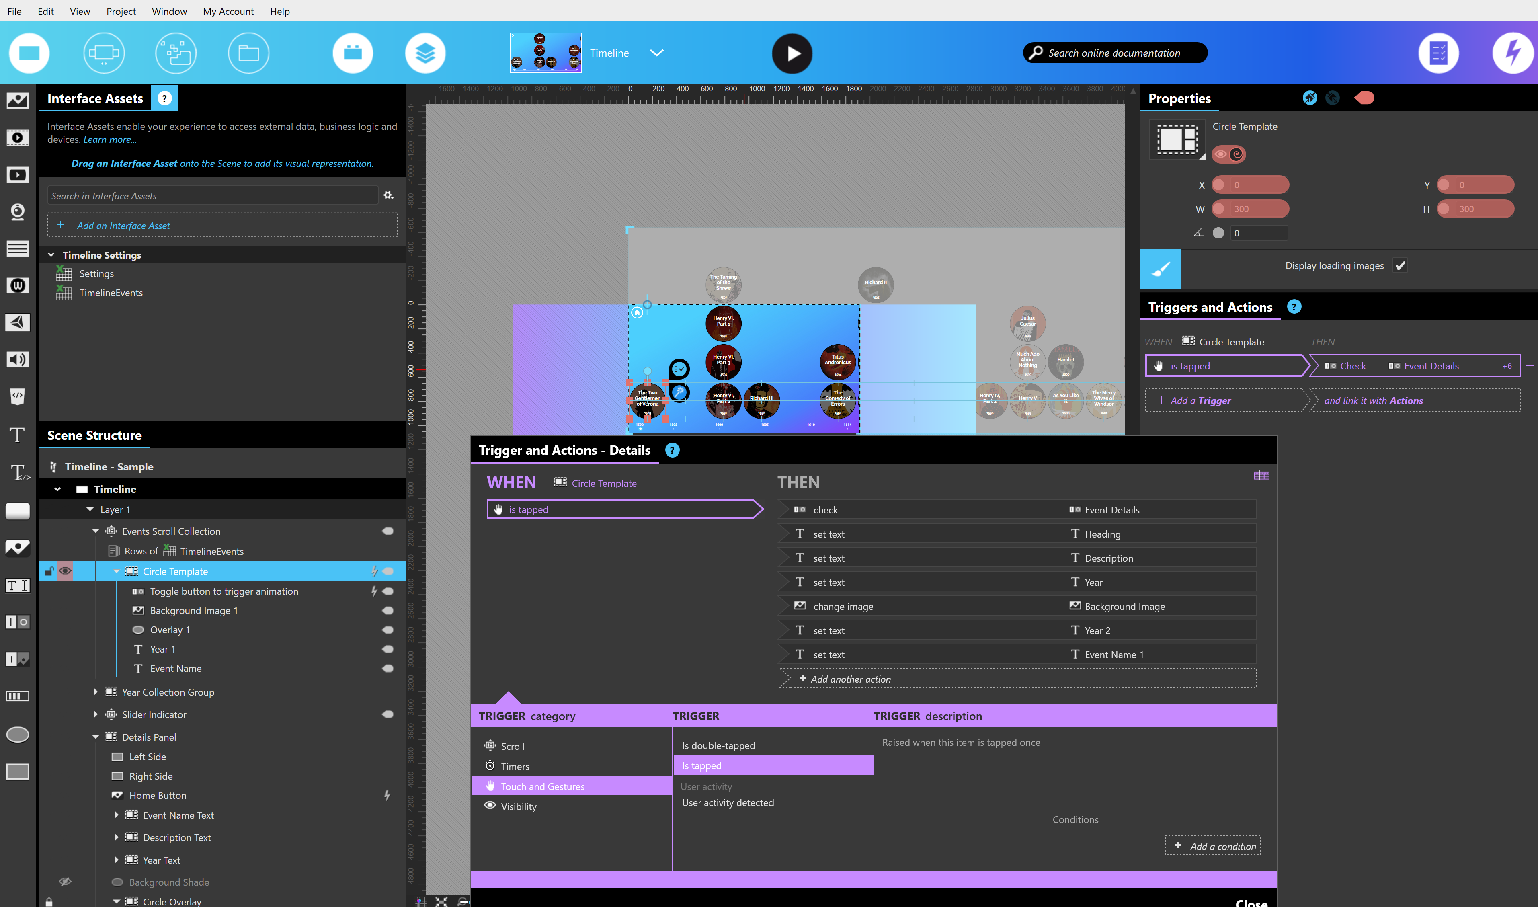The image size is (1538, 907).
Task: Select the Image asset tool in left toolbar
Action: [18, 100]
